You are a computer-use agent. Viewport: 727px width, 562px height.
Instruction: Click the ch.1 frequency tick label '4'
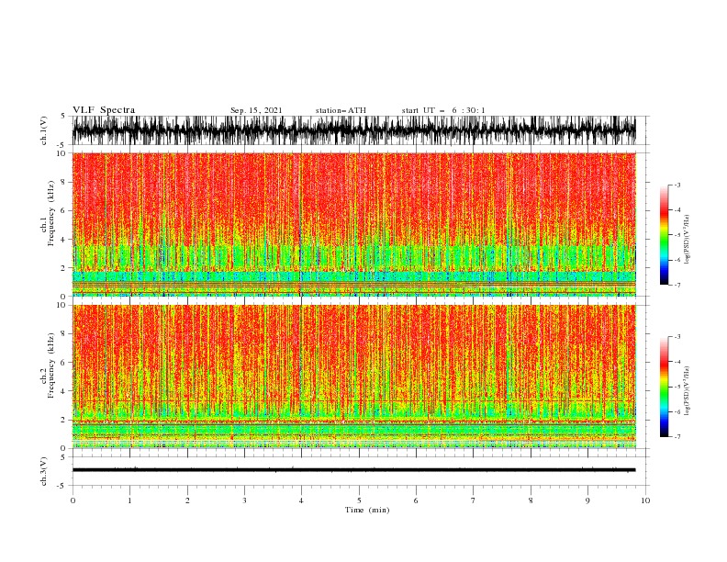pyautogui.click(x=63, y=240)
